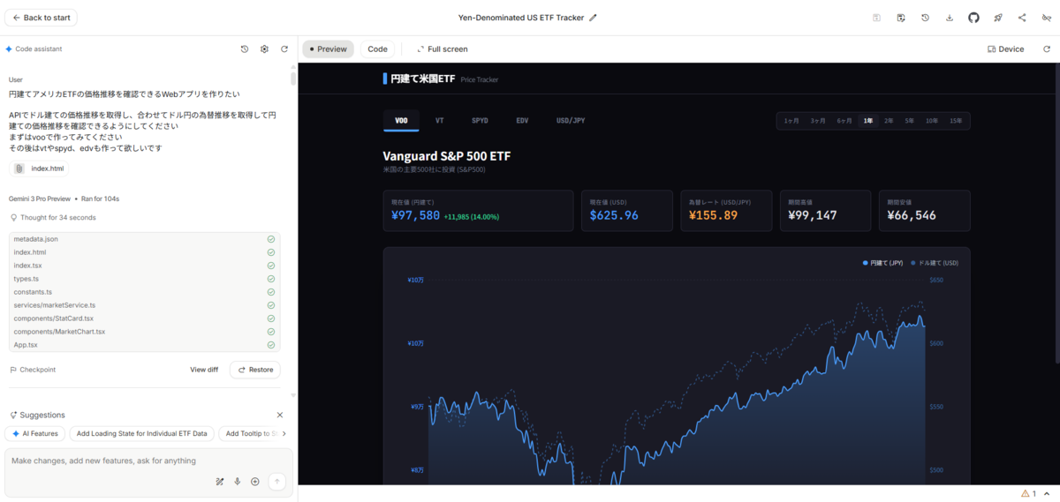Click the annotate wand icon in prompt box

point(220,482)
